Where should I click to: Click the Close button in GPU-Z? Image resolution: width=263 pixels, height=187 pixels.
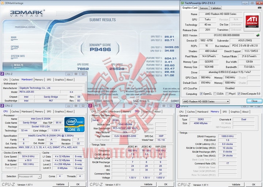[x=254, y=101]
